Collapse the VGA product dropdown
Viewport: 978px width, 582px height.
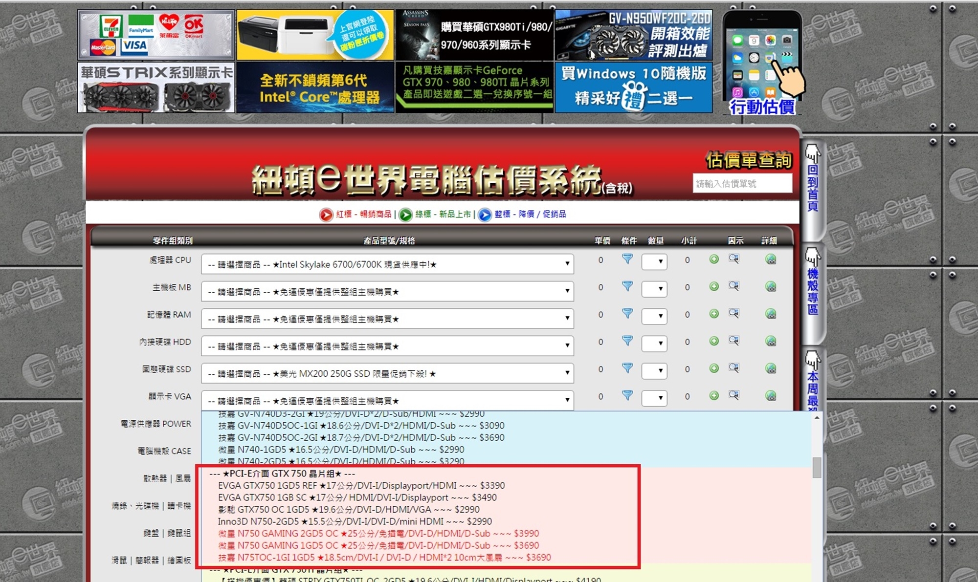click(x=387, y=401)
